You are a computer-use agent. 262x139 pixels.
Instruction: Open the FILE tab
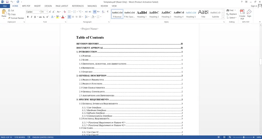coord(5,6)
